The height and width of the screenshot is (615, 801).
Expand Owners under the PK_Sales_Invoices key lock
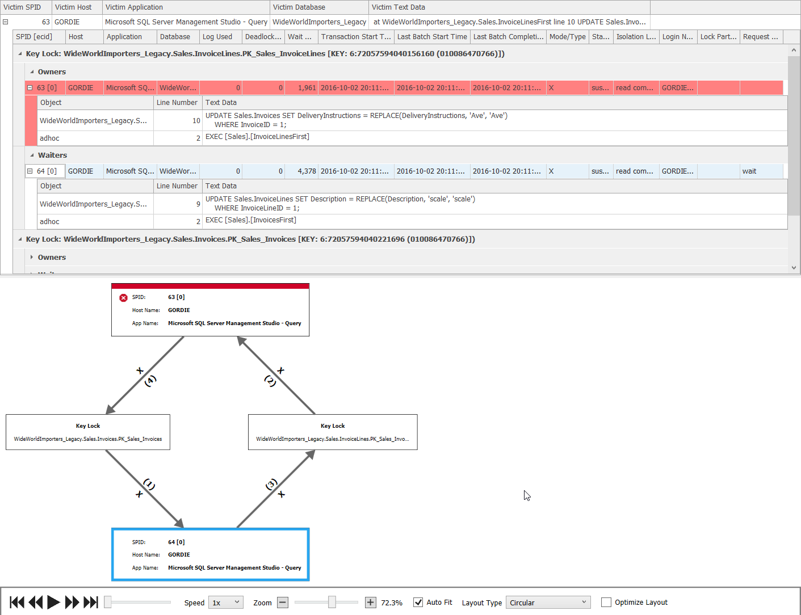[32, 257]
